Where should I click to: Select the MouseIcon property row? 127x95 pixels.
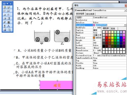tap(88, 48)
